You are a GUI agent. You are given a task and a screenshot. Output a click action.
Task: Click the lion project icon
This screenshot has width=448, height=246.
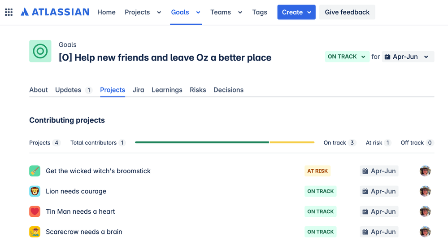35,191
